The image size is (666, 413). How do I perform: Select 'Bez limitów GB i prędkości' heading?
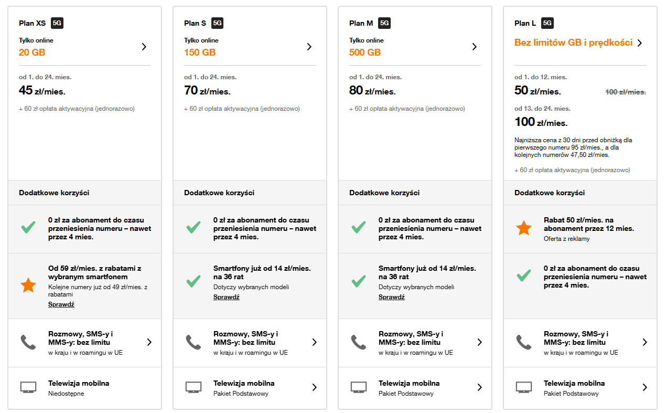click(573, 43)
